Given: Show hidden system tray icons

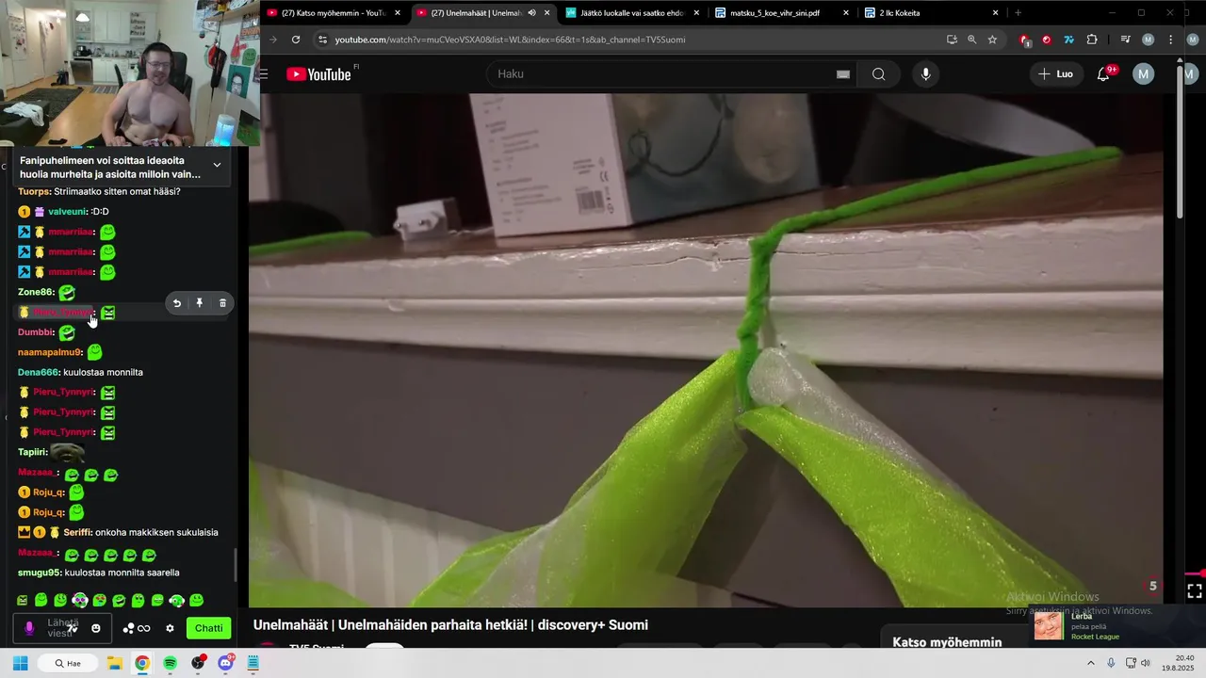Looking at the screenshot, I should [x=1091, y=663].
